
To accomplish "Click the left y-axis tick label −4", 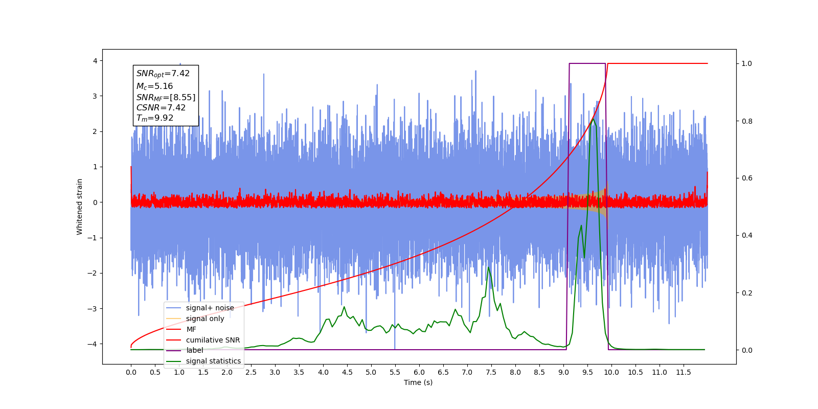I will (92, 344).
